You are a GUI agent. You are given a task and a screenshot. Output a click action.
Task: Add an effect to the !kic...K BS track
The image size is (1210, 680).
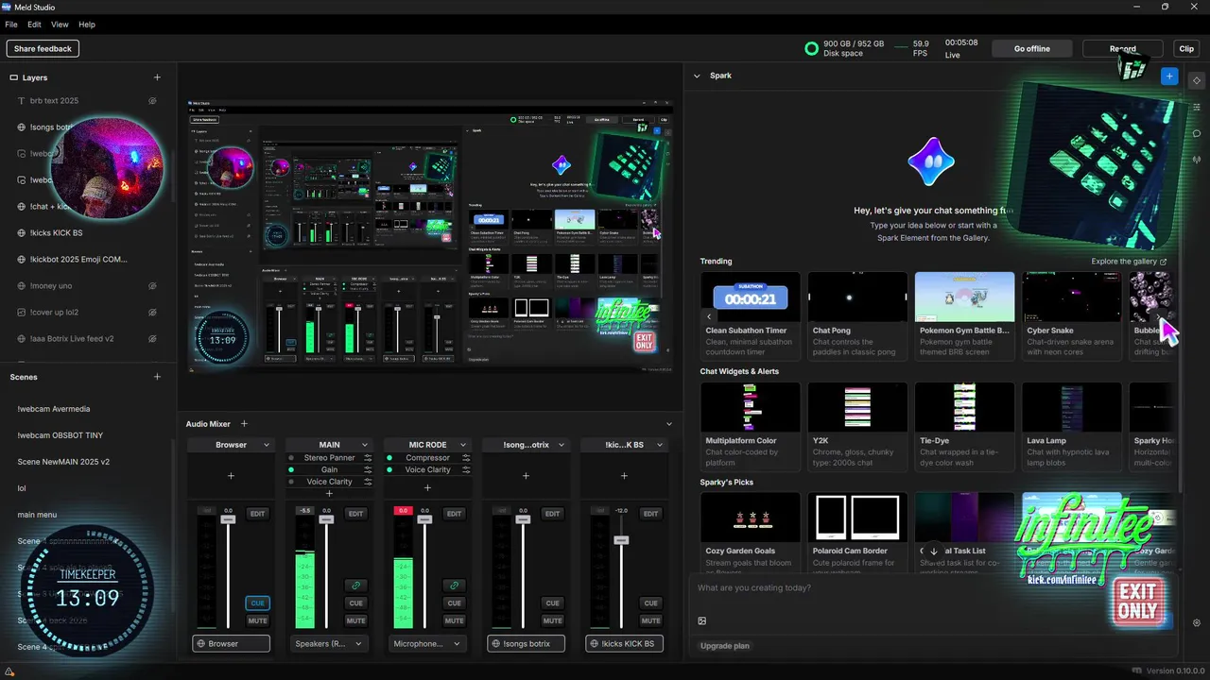[x=624, y=476]
